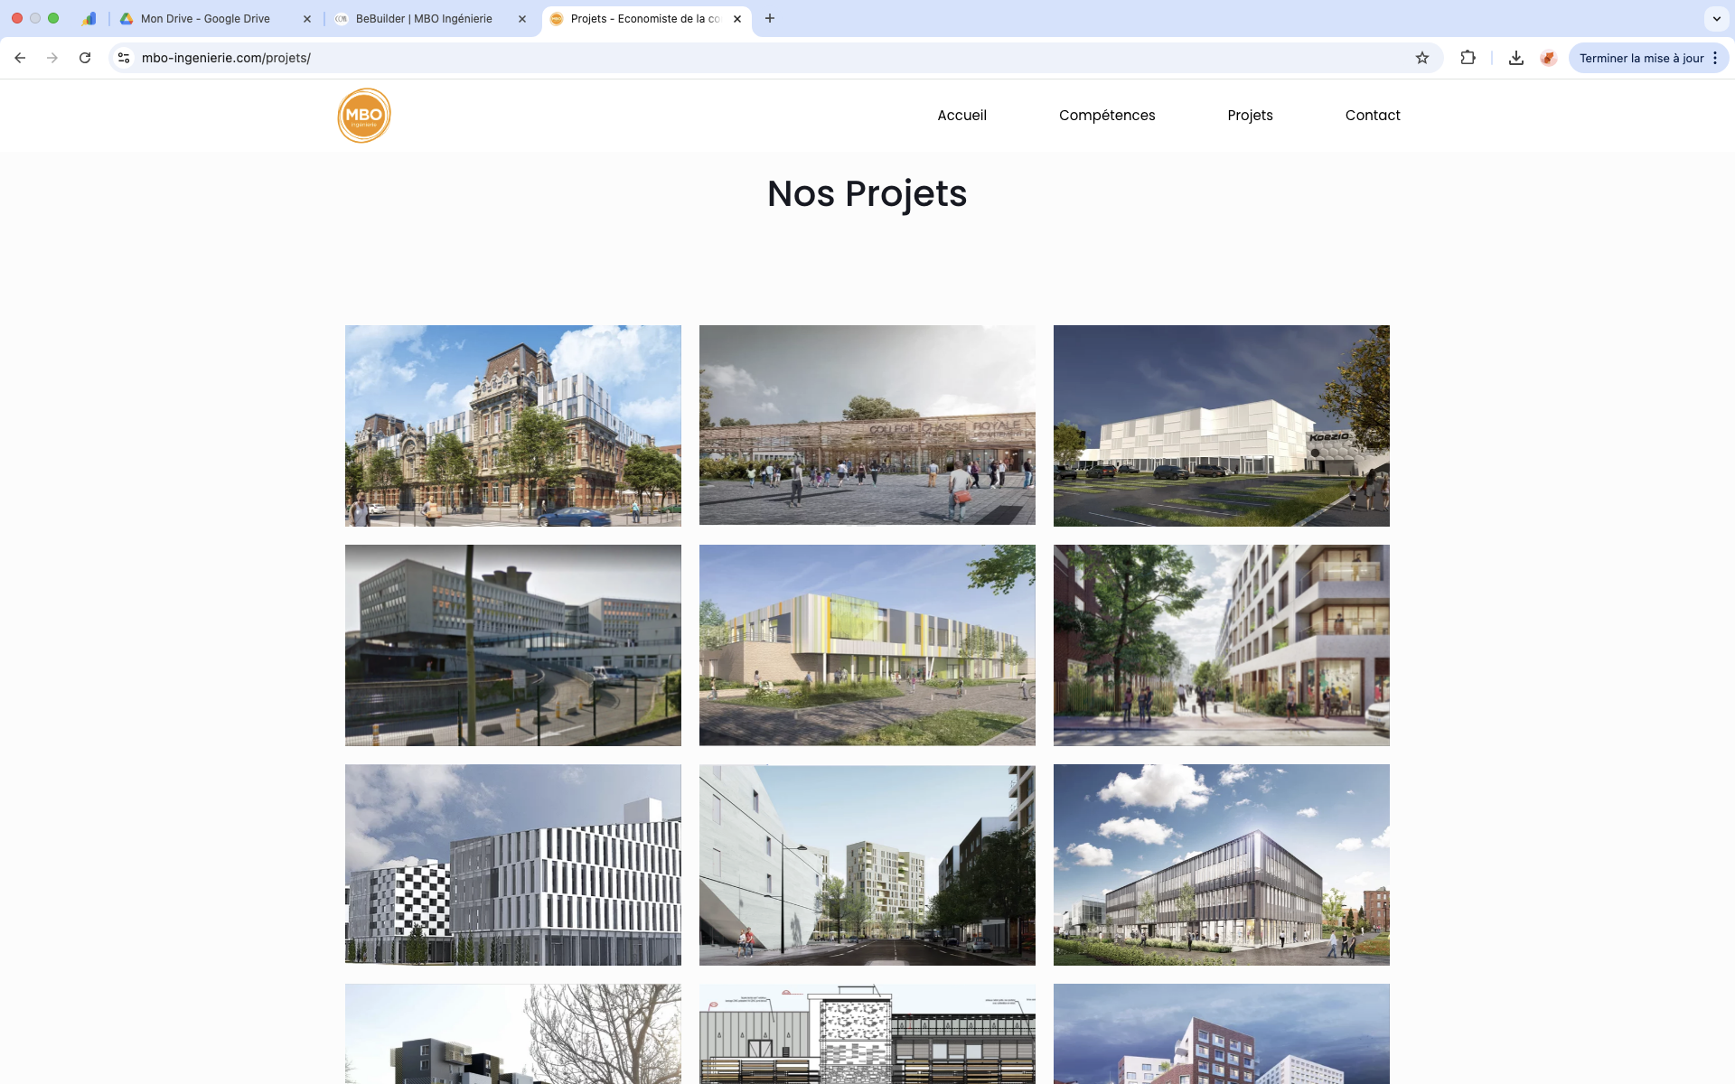Open Chrome three-dot menu
Screen dimensions: 1735x1084
1715,58
